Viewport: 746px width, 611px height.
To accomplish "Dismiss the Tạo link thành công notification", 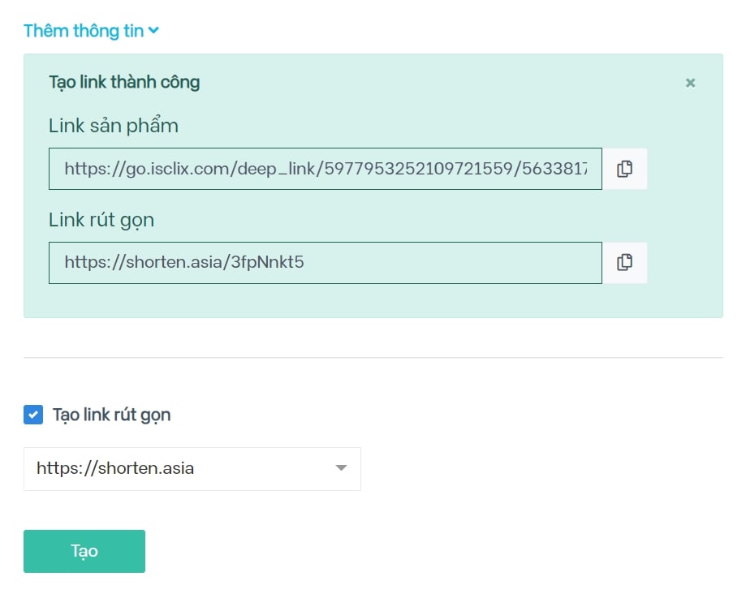I will click(689, 82).
